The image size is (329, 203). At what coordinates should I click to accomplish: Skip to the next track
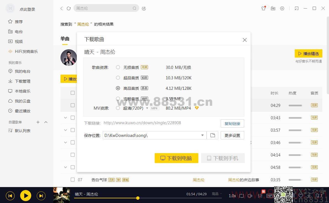coord(41,196)
